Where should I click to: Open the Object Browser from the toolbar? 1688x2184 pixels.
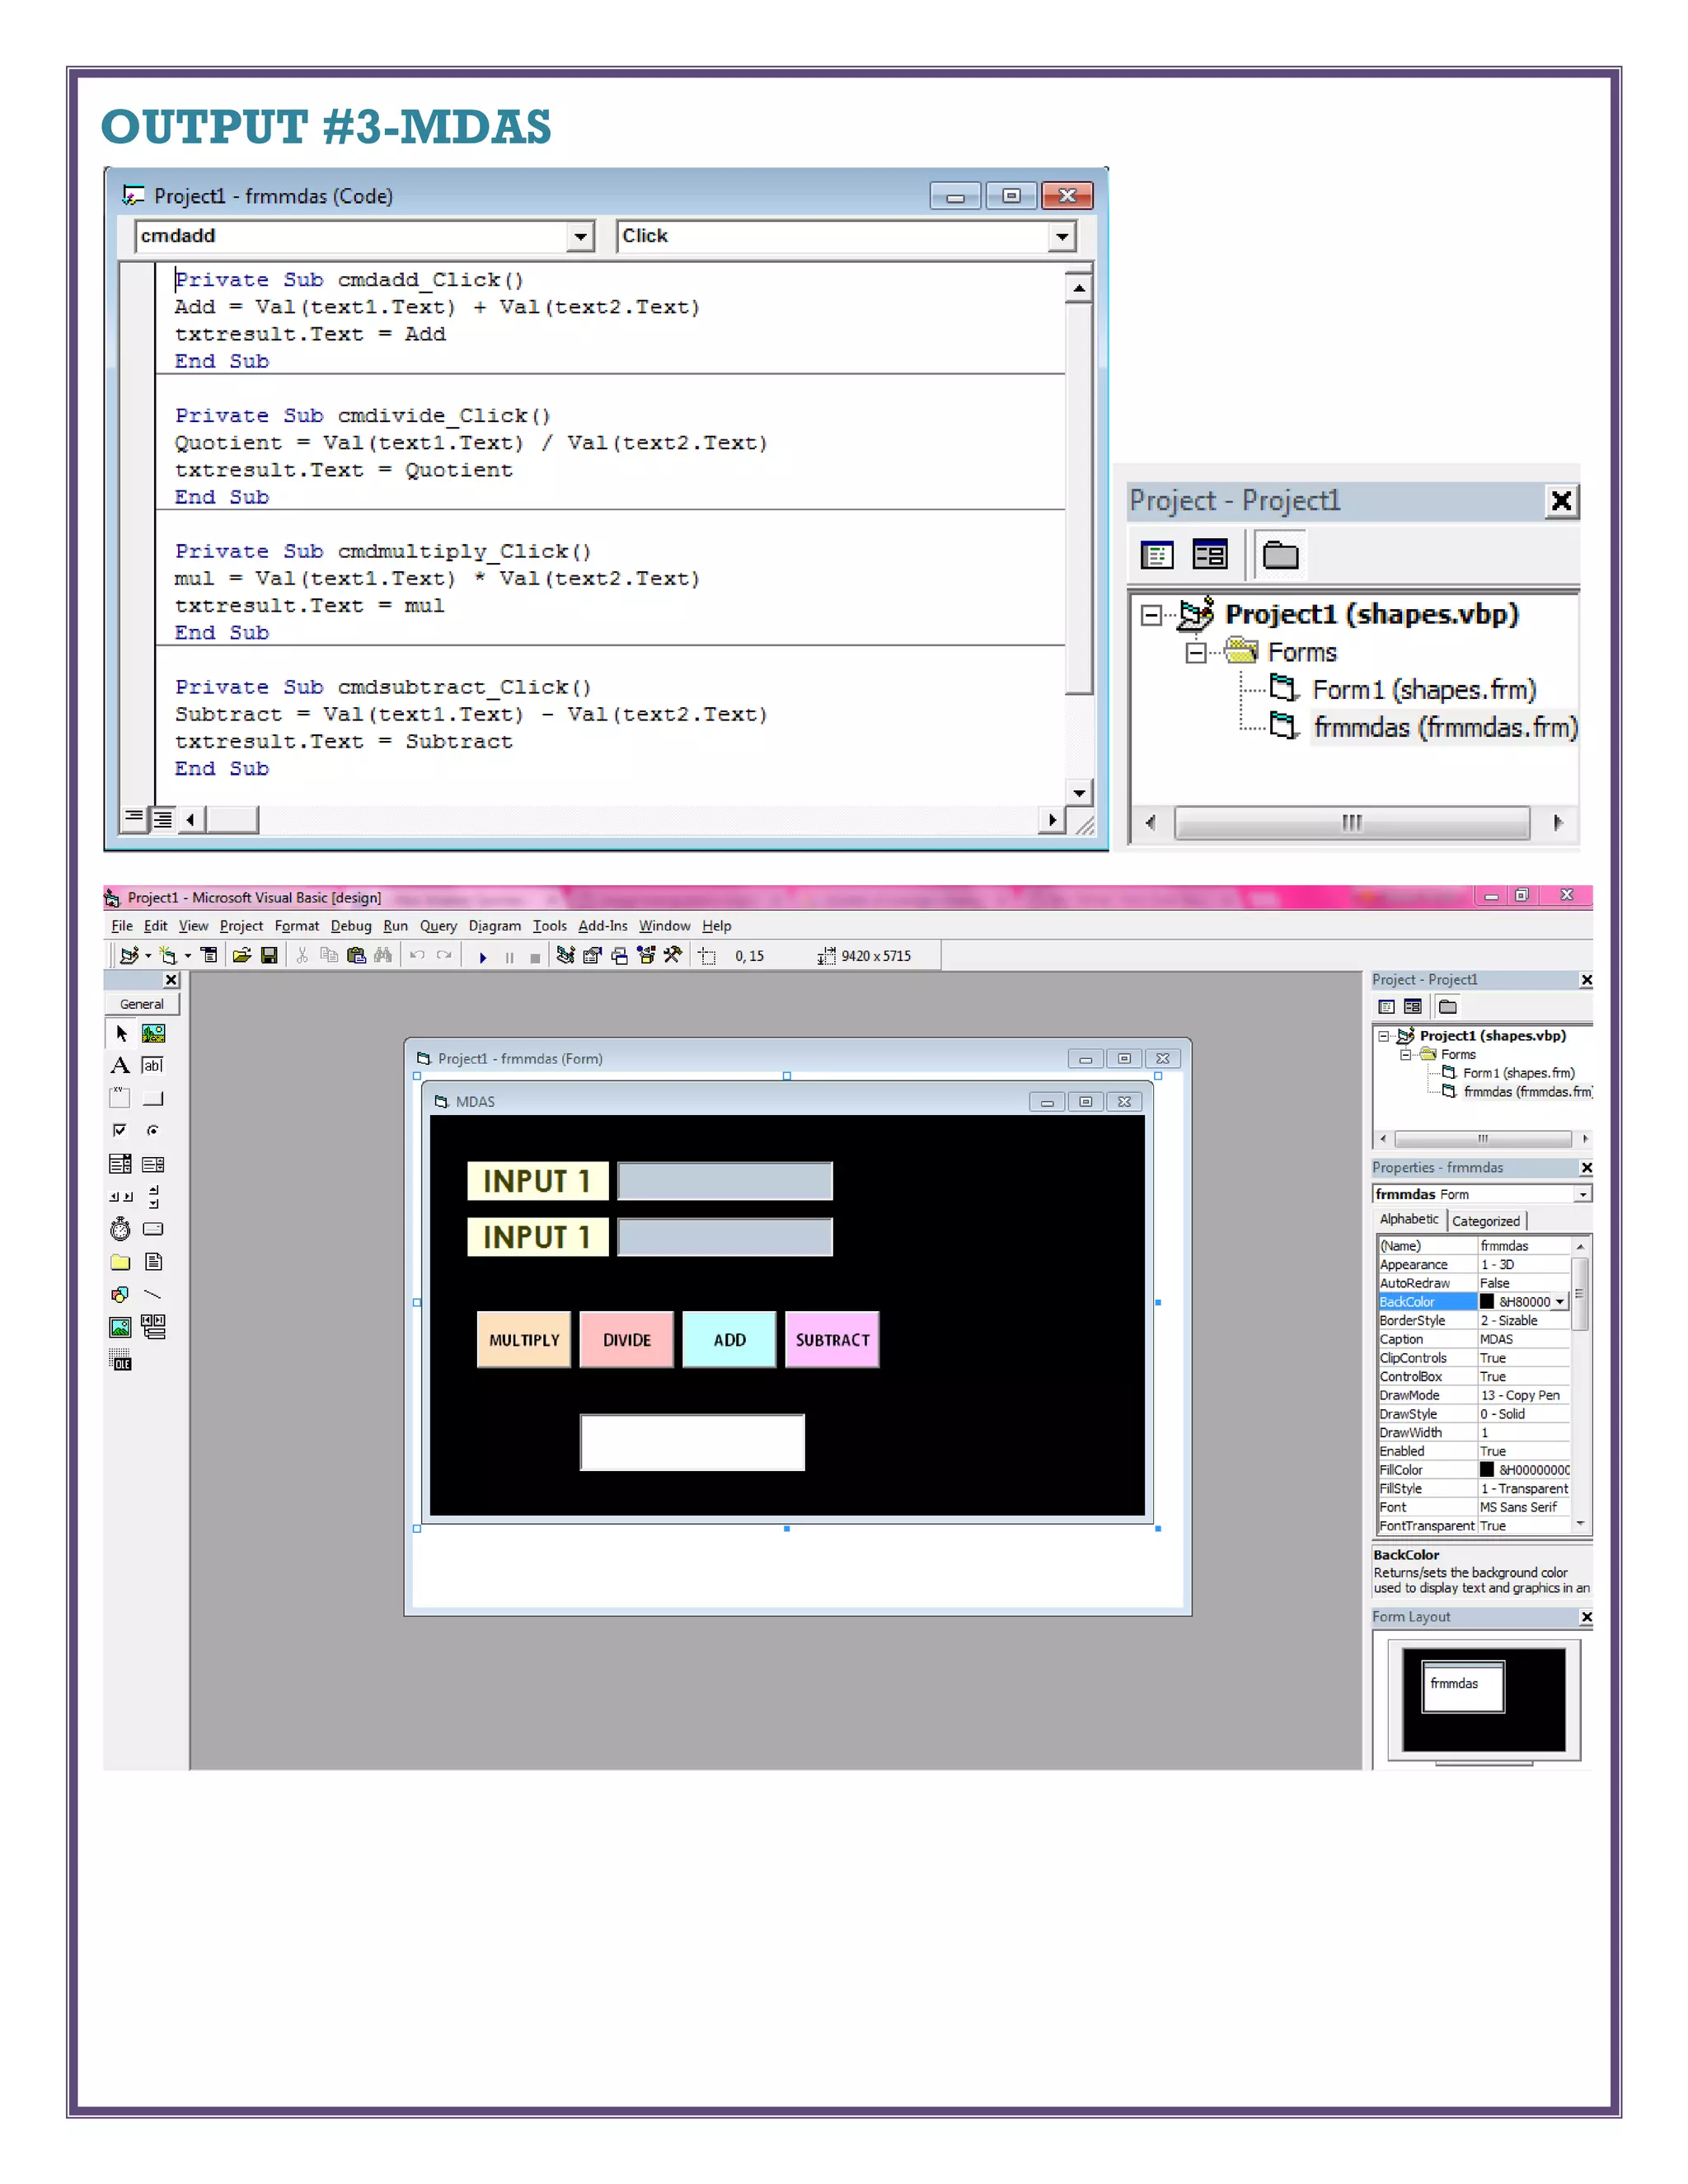click(646, 955)
